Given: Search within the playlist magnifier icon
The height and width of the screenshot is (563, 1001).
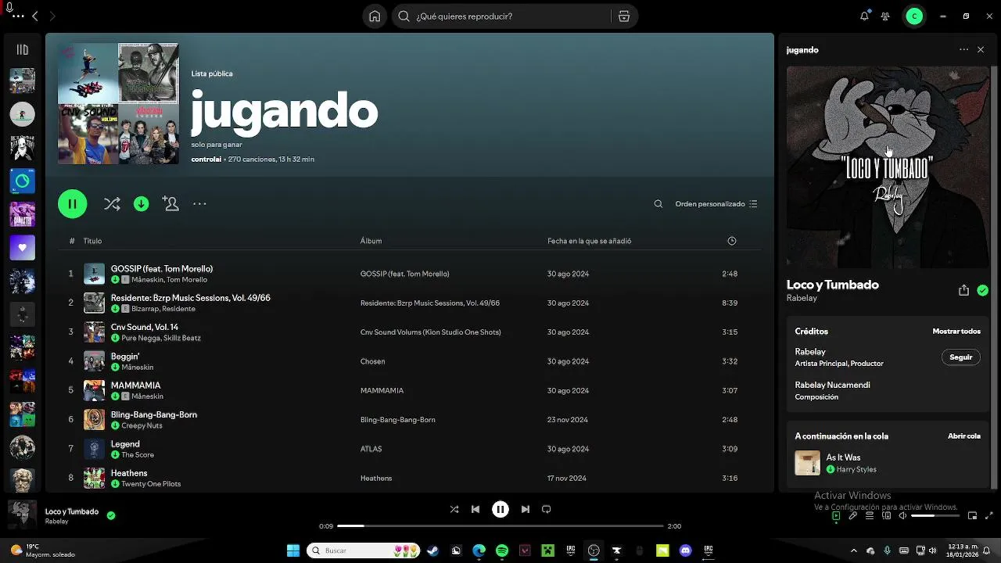Looking at the screenshot, I should pyautogui.click(x=658, y=204).
